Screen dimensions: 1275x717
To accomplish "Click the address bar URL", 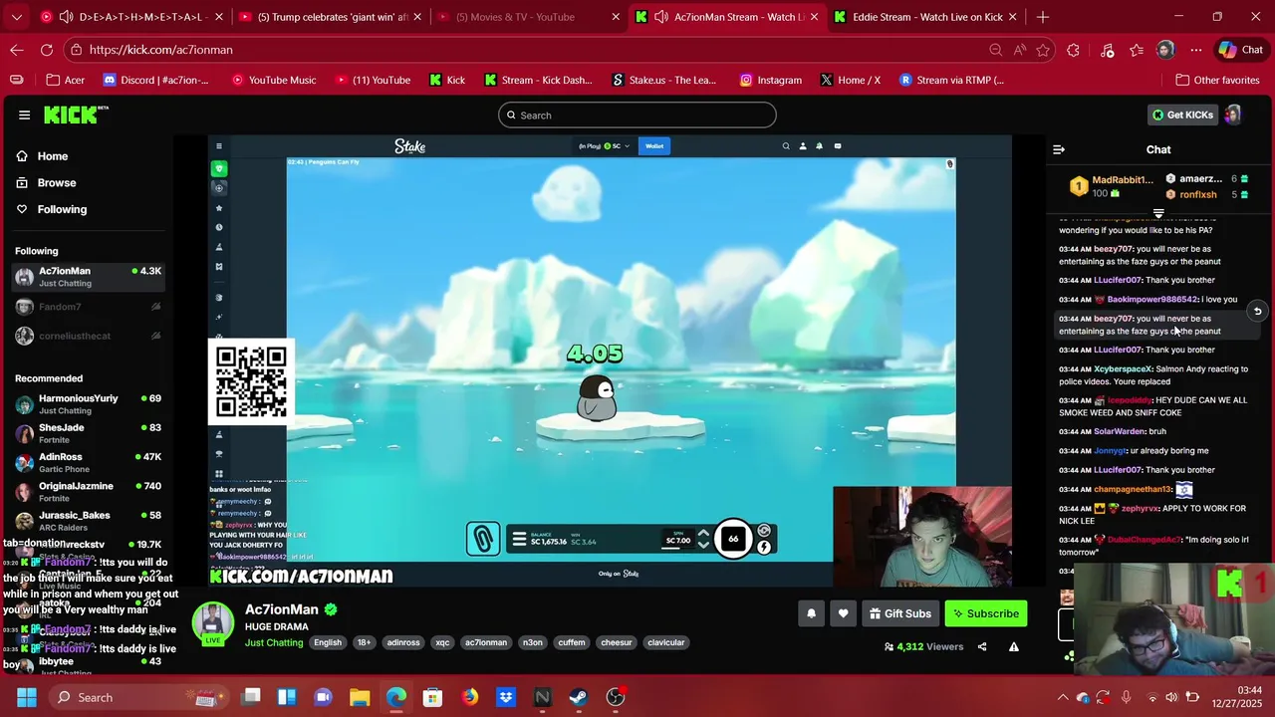I will click(160, 50).
